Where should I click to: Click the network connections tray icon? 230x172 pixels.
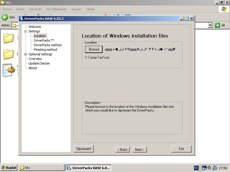[x=214, y=168]
